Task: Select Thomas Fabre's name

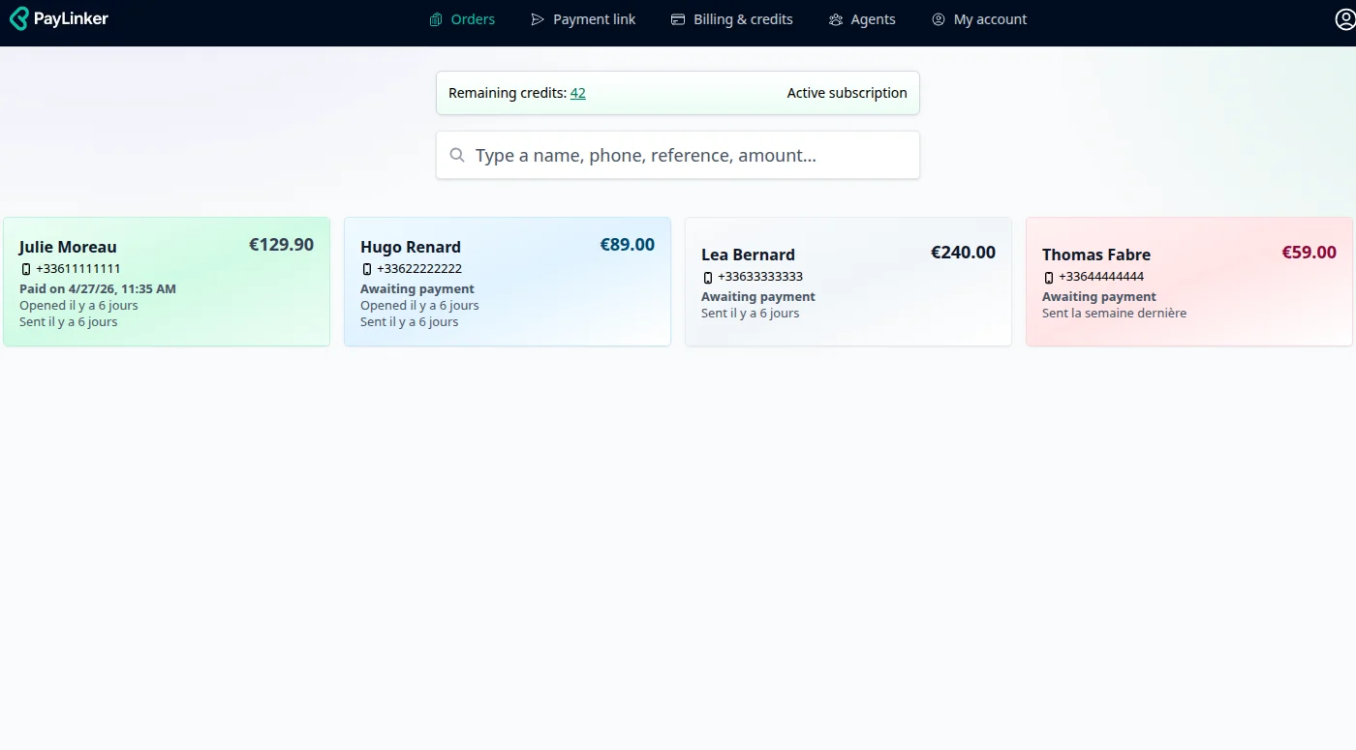Action: click(1096, 255)
